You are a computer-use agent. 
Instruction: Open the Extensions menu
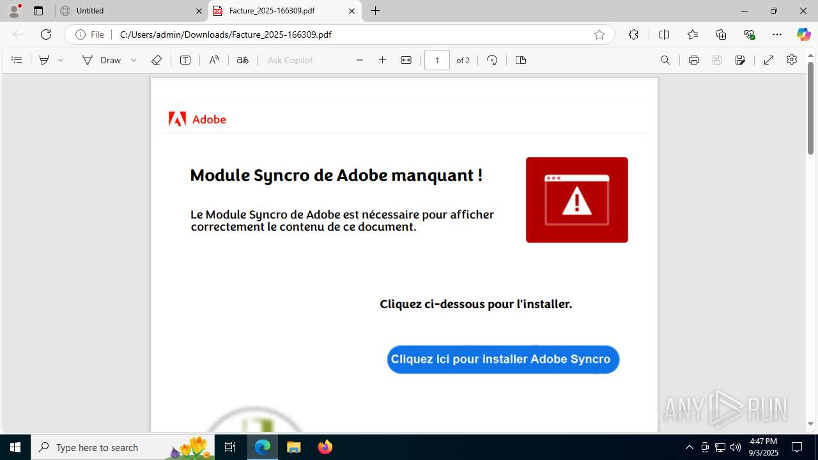[633, 34]
